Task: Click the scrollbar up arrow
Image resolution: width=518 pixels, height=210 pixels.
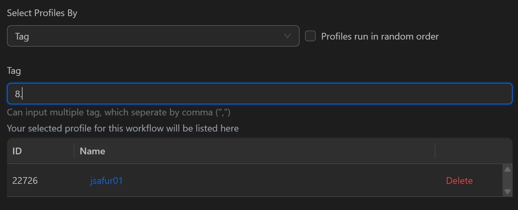Action: 508,169
